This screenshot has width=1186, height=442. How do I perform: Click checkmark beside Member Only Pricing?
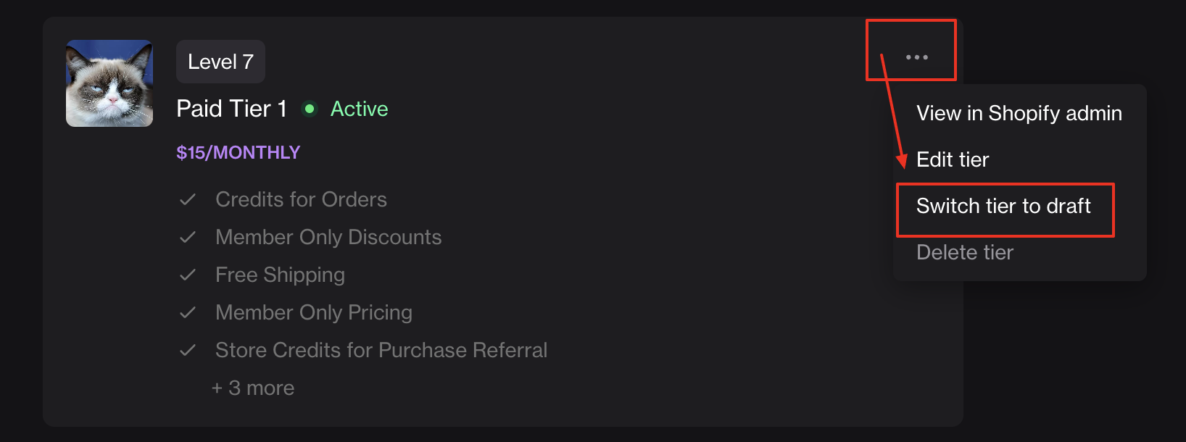[x=188, y=312]
